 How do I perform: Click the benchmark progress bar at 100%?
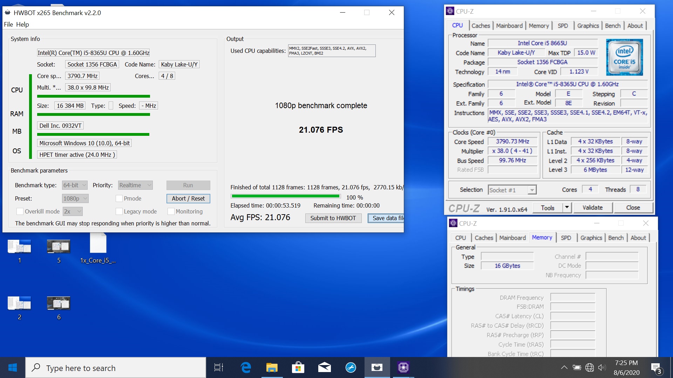pos(286,196)
